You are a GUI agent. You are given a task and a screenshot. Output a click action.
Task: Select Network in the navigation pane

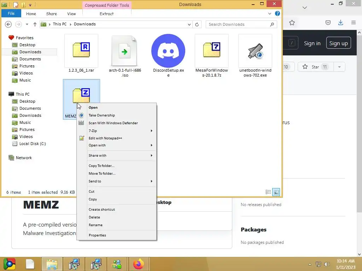[x=24, y=158]
